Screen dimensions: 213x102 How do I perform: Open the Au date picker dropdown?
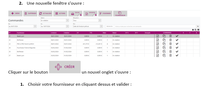67,26
